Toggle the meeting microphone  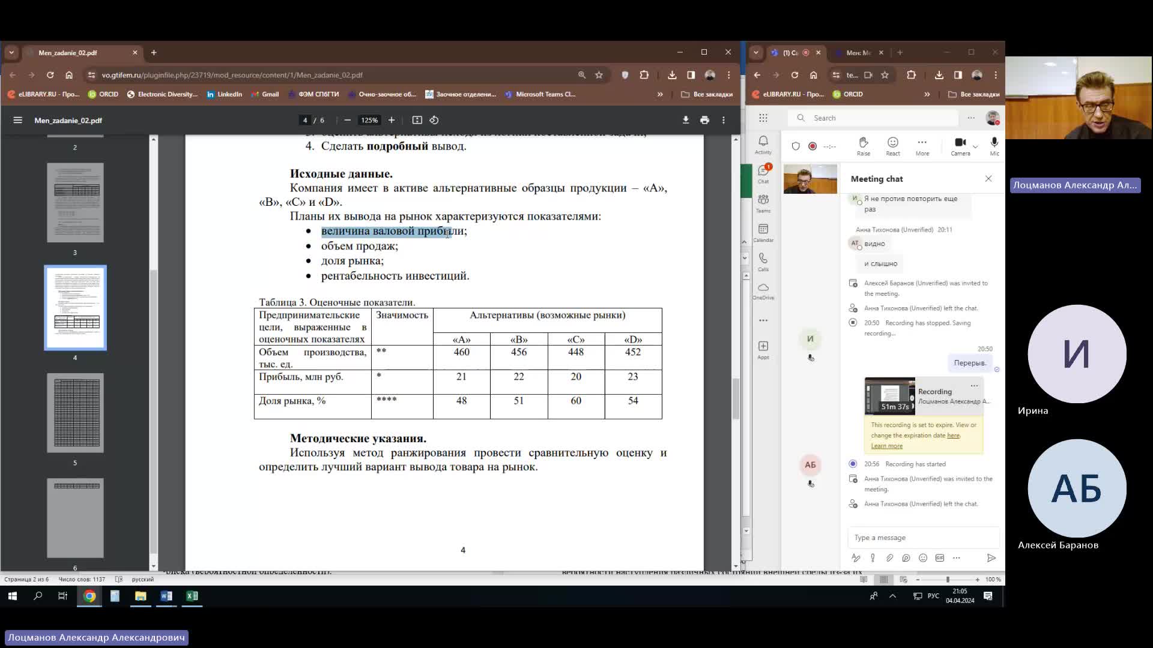pyautogui.click(x=994, y=146)
